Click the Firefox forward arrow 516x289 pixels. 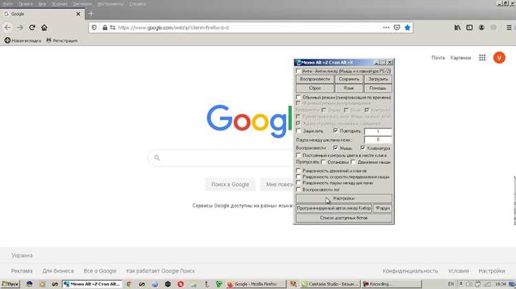20,27
